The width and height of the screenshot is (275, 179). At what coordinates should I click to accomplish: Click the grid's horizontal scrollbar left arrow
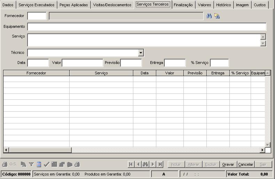tap(6, 150)
